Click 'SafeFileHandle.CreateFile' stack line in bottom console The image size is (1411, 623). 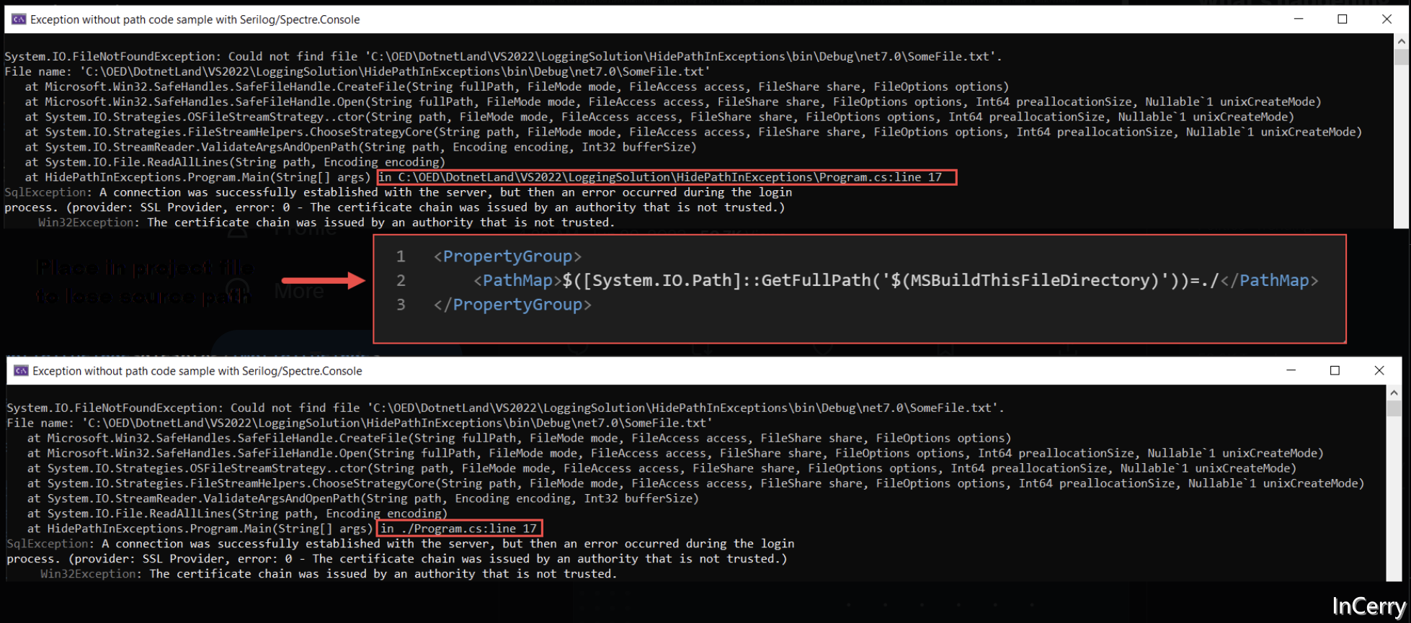pos(519,438)
